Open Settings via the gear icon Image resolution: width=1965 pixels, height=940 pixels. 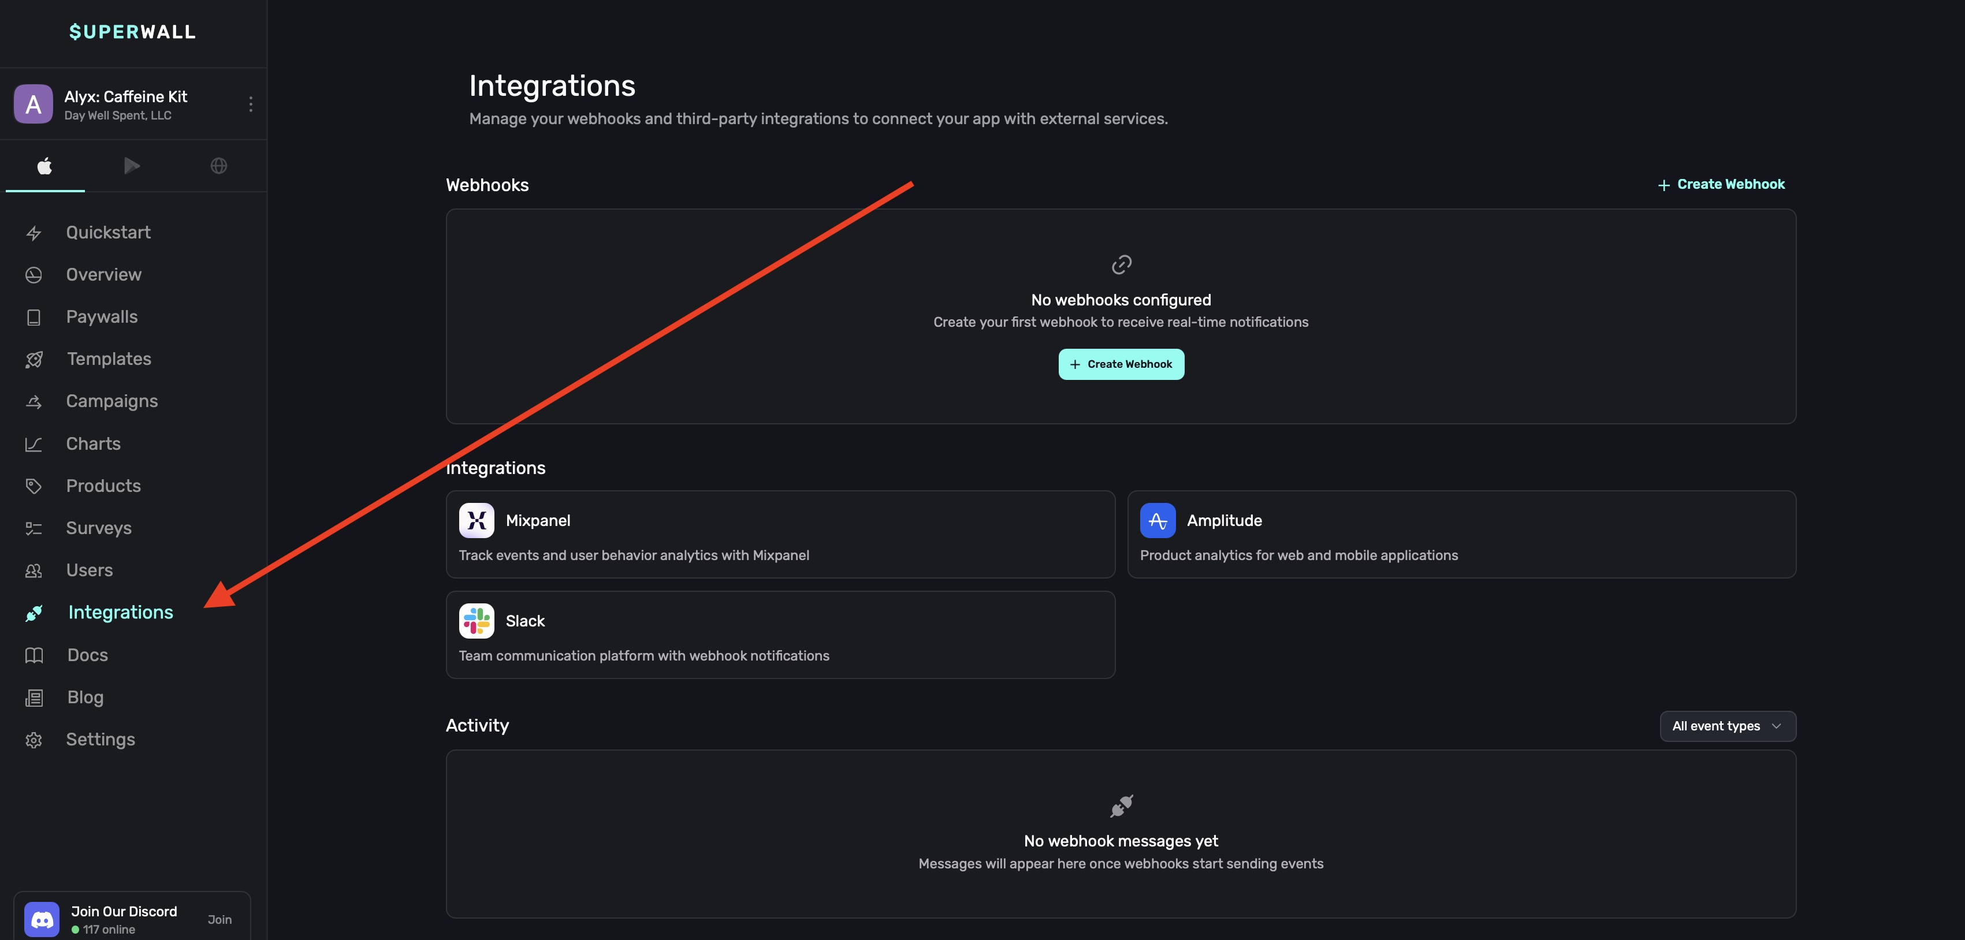click(34, 740)
